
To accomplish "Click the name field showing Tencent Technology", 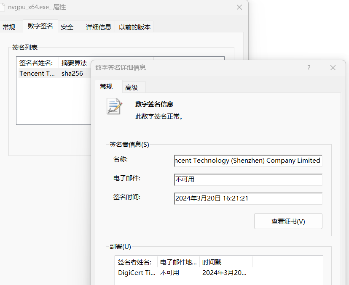I will tap(247, 161).
